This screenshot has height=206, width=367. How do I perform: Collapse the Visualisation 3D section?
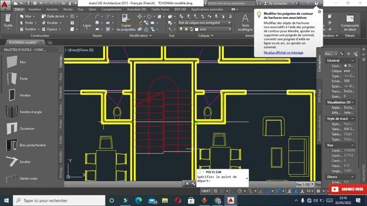[352, 102]
